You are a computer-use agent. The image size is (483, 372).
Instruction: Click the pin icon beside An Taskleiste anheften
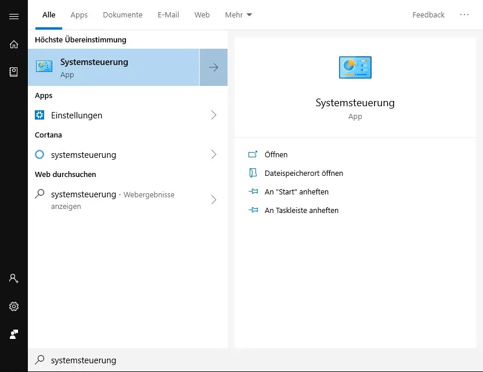pyautogui.click(x=253, y=210)
